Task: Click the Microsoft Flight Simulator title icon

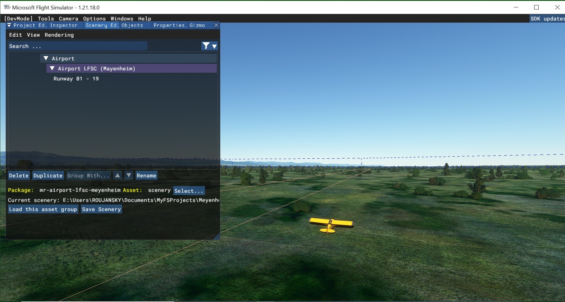Action: click(7, 7)
